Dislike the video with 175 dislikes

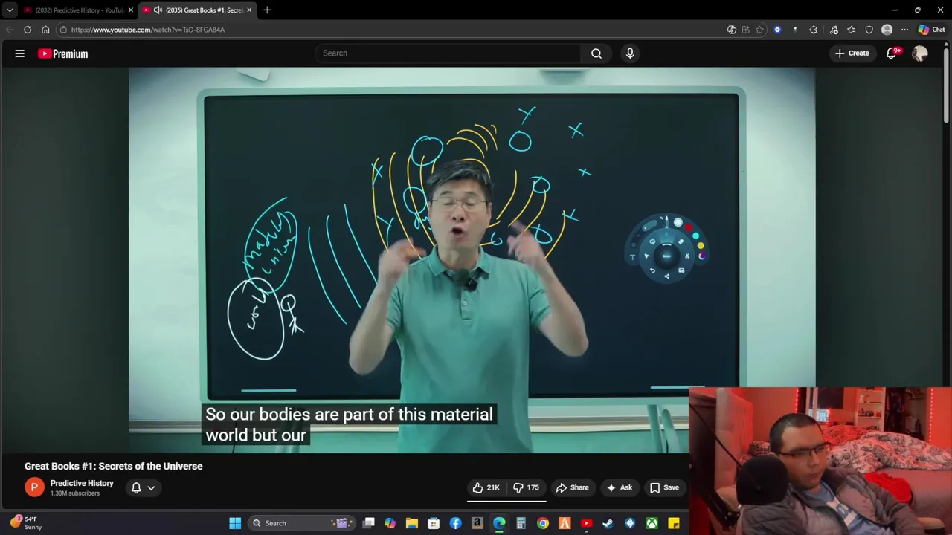coord(527,487)
